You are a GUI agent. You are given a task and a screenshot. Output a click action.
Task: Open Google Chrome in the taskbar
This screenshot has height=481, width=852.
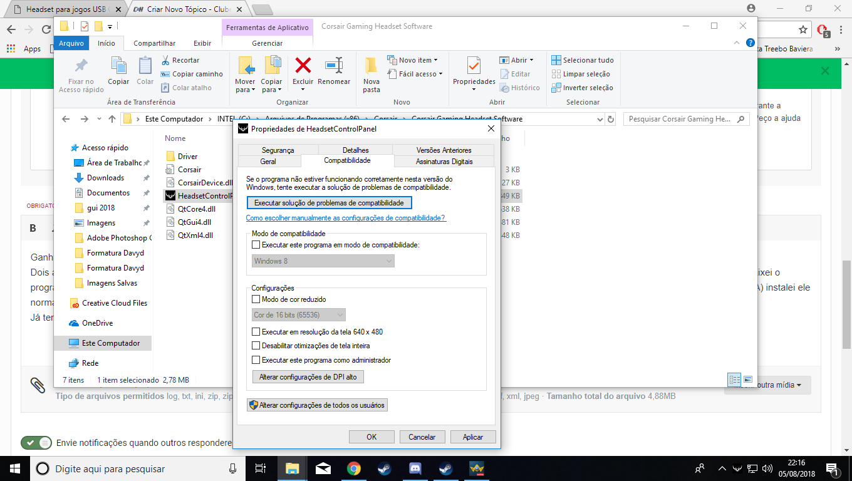[x=354, y=468]
